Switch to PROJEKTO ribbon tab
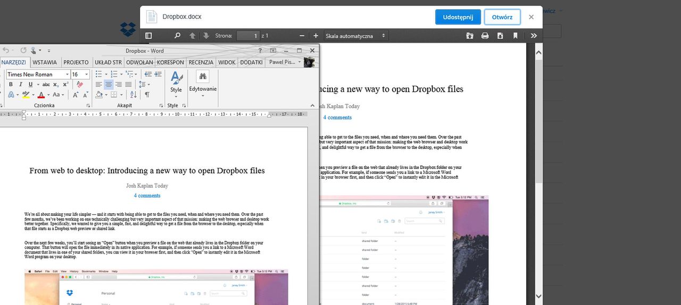Viewport: 681px width, 305px height. (76, 62)
